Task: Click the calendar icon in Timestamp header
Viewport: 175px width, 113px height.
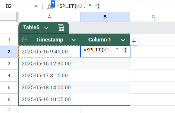Action: 25,40
